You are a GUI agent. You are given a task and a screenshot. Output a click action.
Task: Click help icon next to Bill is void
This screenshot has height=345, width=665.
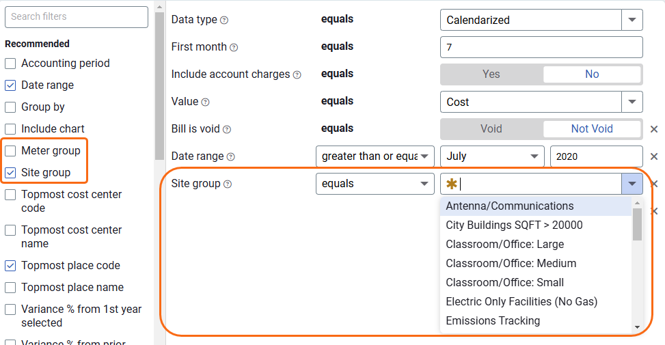tap(227, 130)
